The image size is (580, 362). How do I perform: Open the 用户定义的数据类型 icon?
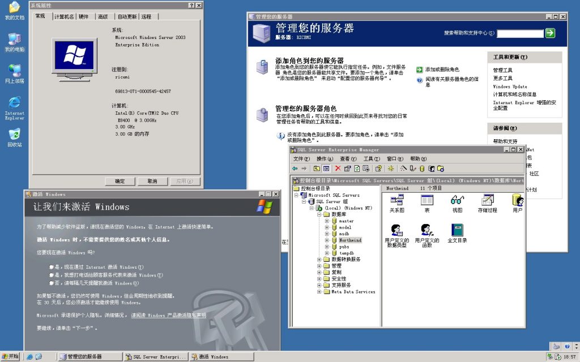397,235
